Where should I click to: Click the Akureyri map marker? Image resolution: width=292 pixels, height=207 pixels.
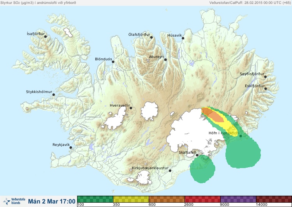165,60
